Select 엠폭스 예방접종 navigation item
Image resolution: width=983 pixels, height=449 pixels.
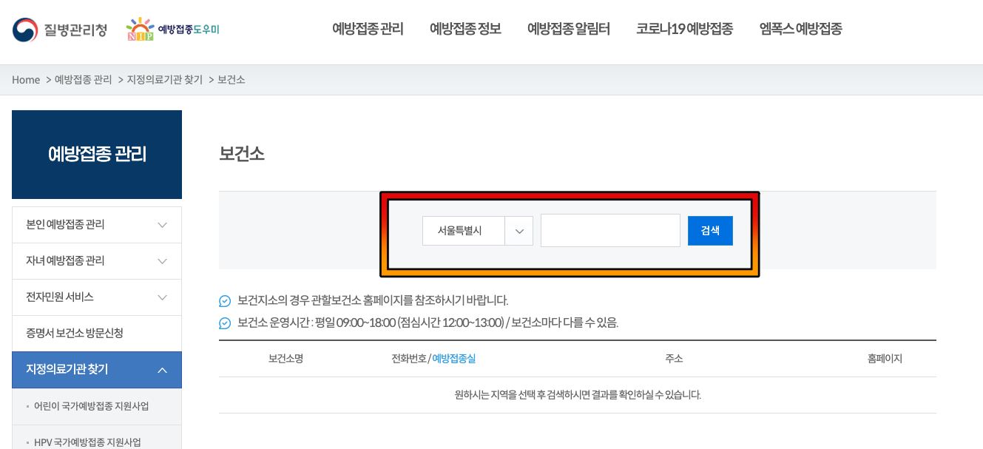(x=800, y=30)
